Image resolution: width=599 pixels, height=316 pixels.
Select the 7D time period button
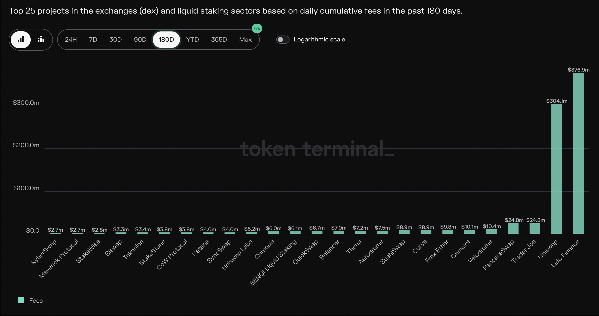pos(93,39)
